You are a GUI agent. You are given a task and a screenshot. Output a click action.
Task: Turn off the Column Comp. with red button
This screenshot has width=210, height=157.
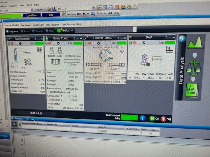point(89,43)
